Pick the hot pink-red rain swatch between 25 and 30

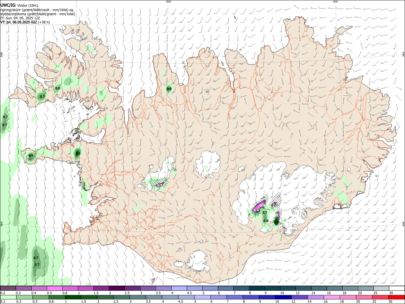pos(380,297)
